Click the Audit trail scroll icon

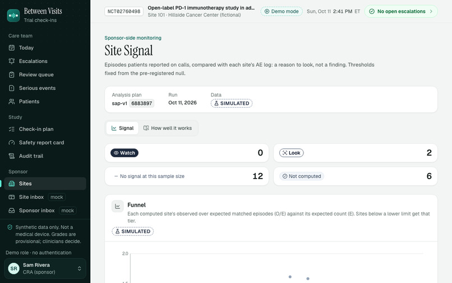click(12, 156)
